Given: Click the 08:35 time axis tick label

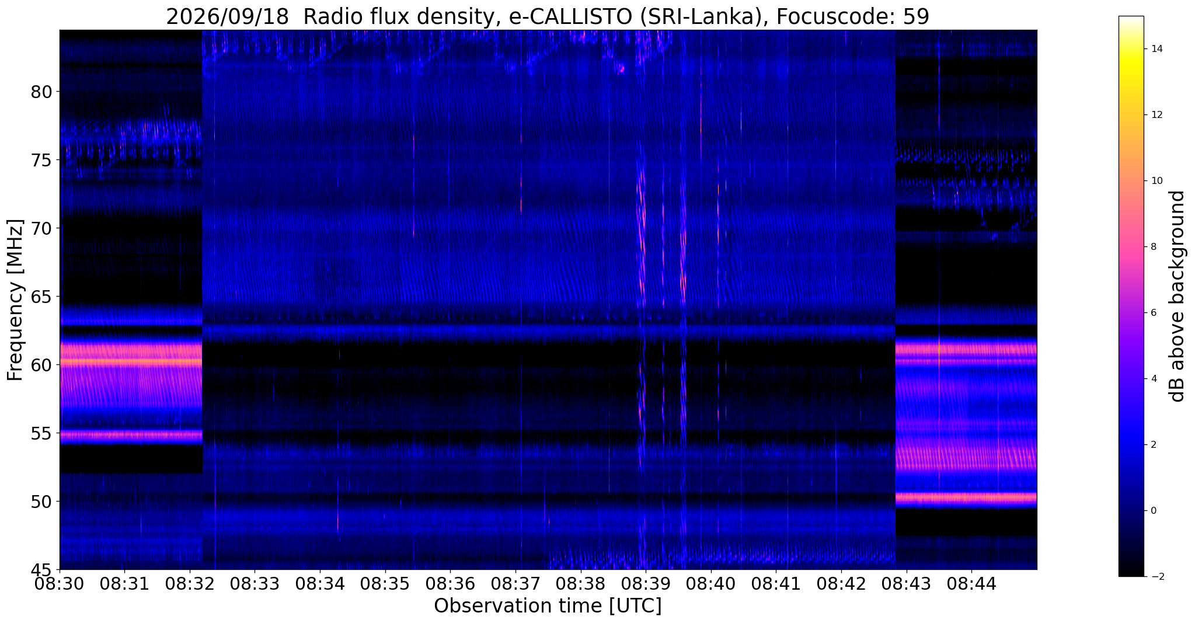Looking at the screenshot, I should pos(385,583).
